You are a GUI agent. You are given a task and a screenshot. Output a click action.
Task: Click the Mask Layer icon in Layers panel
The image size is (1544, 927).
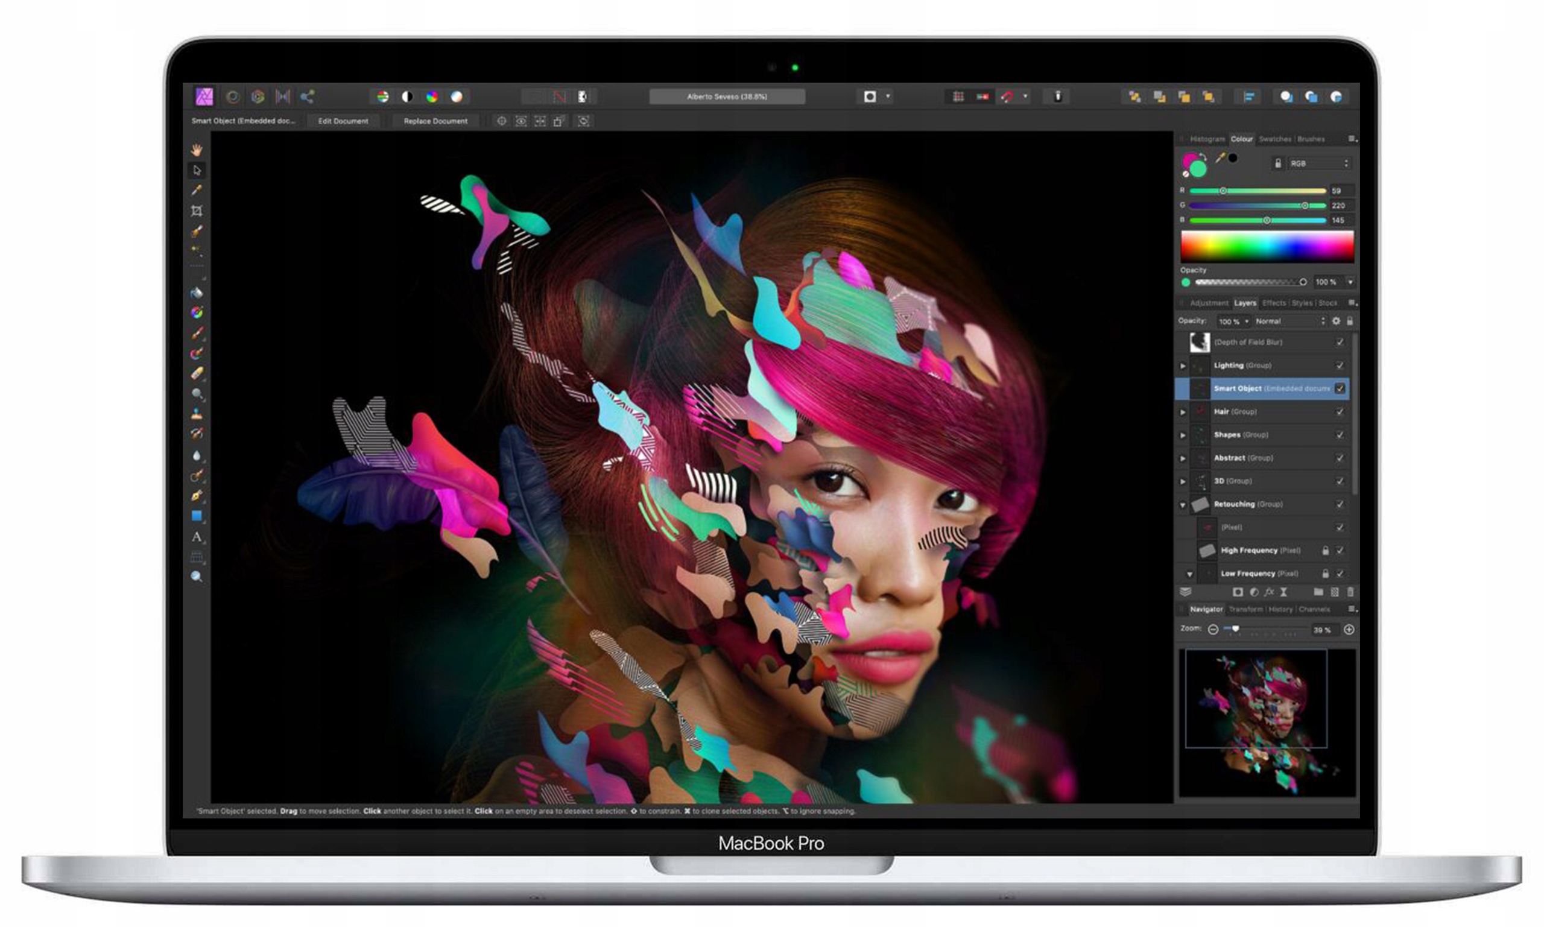point(1238,592)
